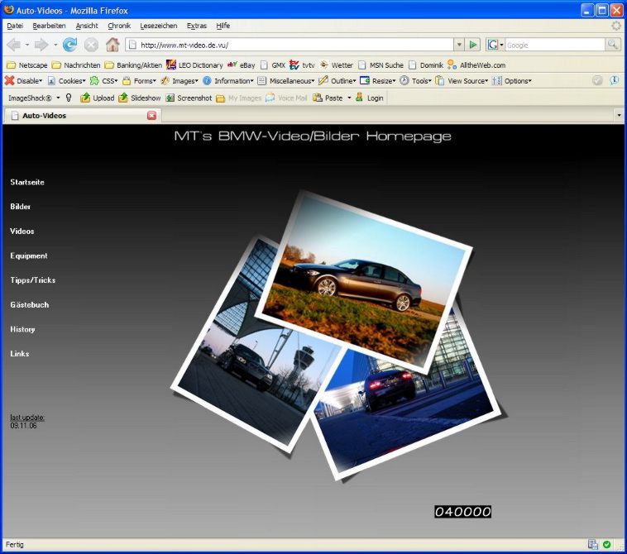Image resolution: width=627 pixels, height=554 pixels.
Task: Open the Tipps/Tricks page link
Action: pos(33,280)
